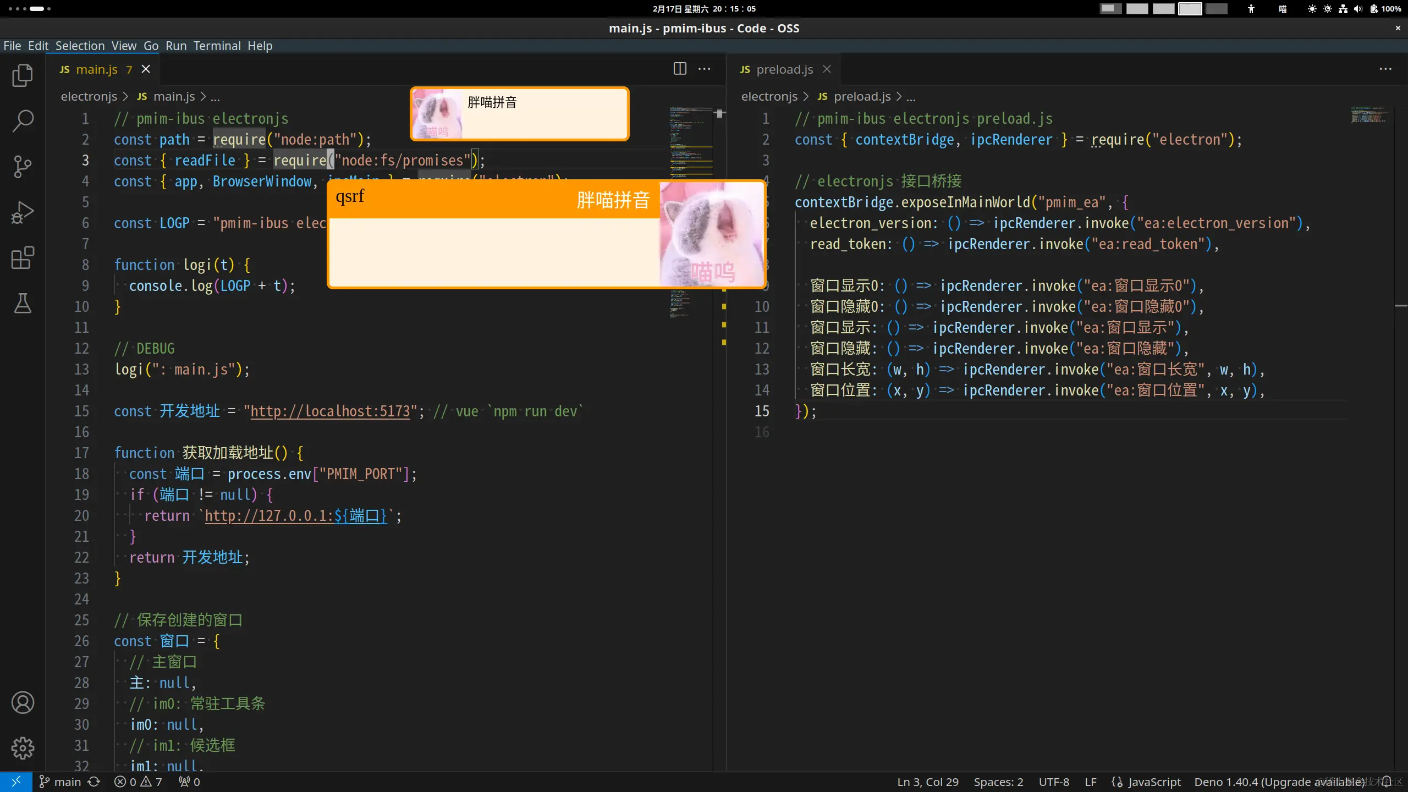Open Run and Debug view icon

click(23, 212)
